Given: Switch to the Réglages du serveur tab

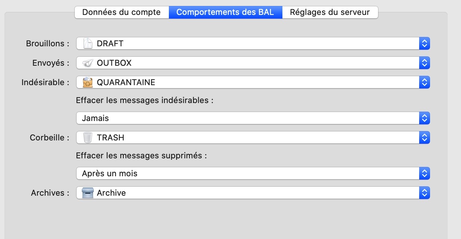Looking at the screenshot, I should click(x=330, y=12).
